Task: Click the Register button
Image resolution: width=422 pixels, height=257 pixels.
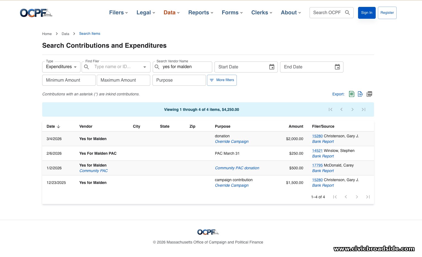Action: 387,13
